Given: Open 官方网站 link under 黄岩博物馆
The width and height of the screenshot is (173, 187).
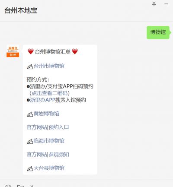Looking at the screenshot, I should pos(37,127).
